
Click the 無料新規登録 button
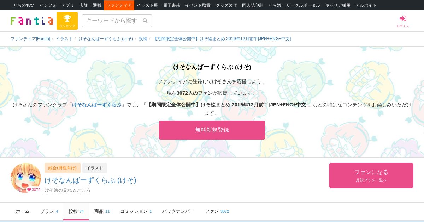click(212, 130)
